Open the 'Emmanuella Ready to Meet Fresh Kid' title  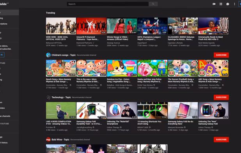click(x=211, y=38)
